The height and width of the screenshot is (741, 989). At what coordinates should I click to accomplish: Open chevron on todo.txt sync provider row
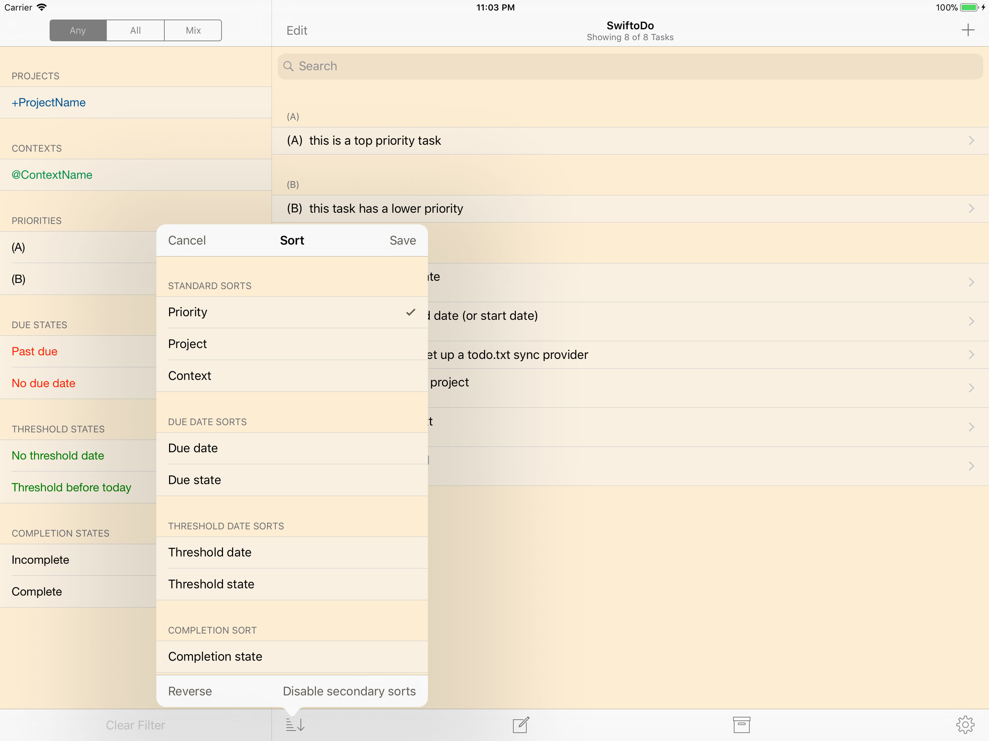(971, 355)
